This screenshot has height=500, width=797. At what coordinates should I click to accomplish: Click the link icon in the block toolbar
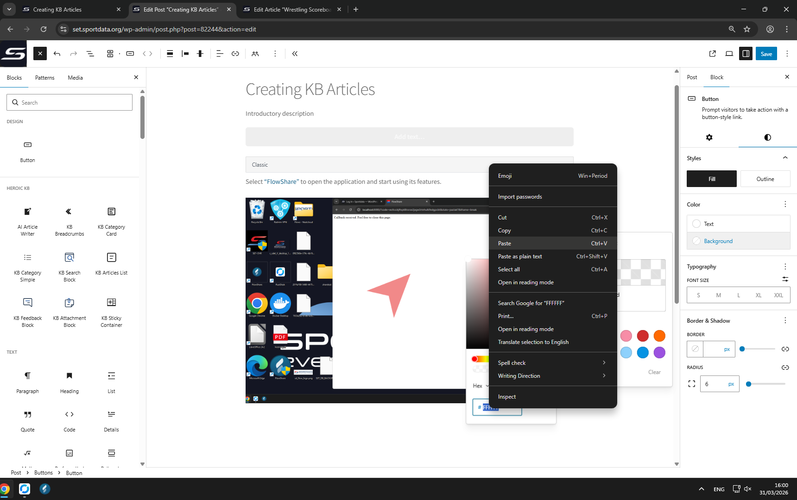[x=235, y=54]
